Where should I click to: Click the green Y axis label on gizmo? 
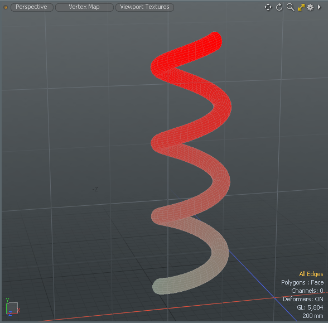coord(7,300)
